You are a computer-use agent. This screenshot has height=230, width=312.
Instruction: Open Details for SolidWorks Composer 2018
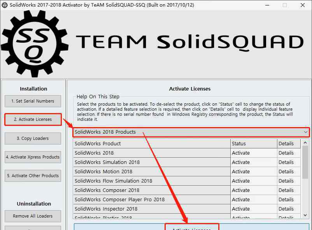[289, 190]
